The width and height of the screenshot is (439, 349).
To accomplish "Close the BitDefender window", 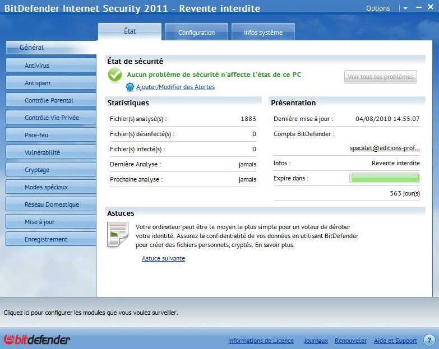I will 431,7.
